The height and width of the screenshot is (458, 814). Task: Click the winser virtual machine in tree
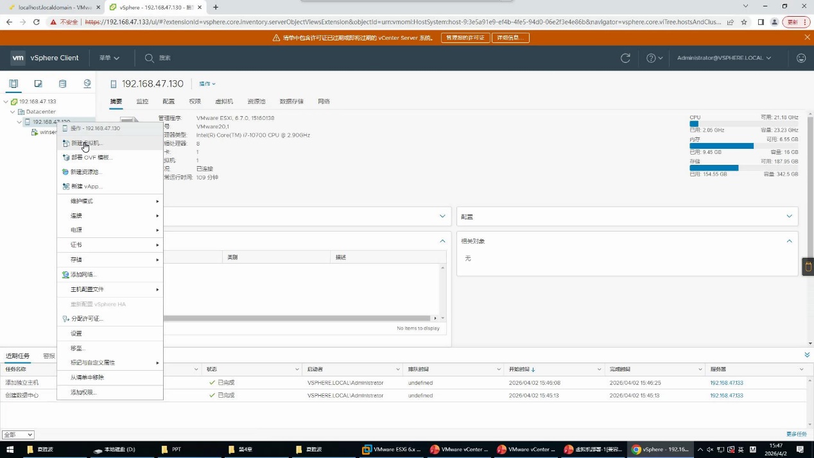point(48,132)
